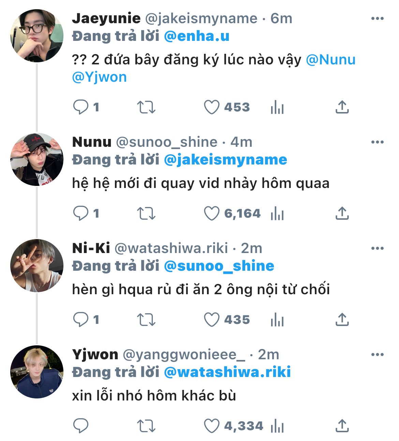Open the @Nunu mention in Jaeyunie's tweet
This screenshot has width=399, height=441.
tap(330, 60)
